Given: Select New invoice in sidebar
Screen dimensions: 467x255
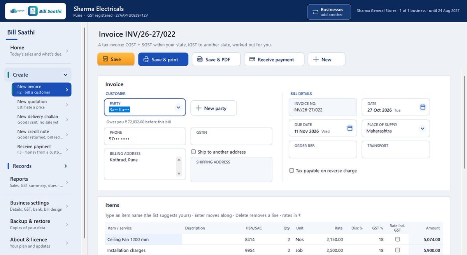Looking at the screenshot, I should [42, 89].
